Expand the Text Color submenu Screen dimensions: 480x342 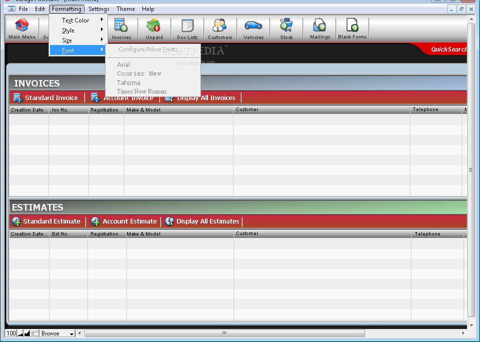78,20
